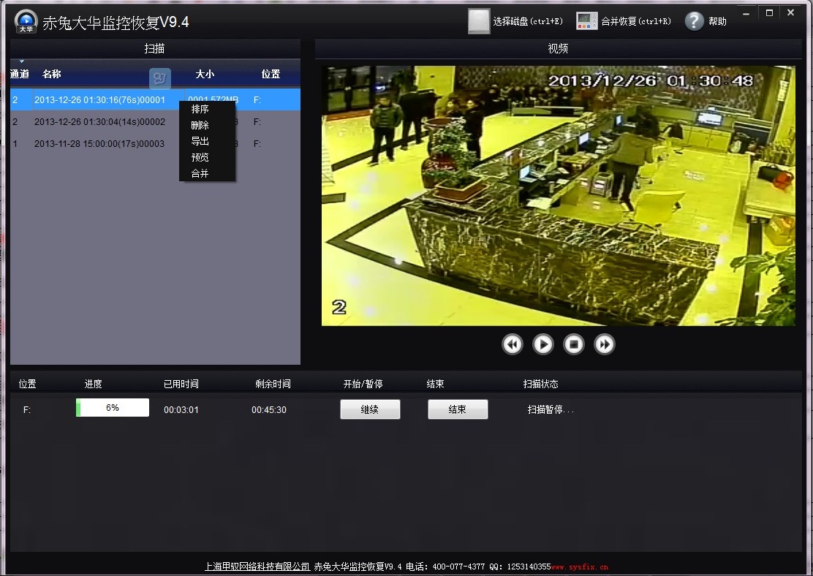Click the 开始/暂停 column label

tap(363, 384)
